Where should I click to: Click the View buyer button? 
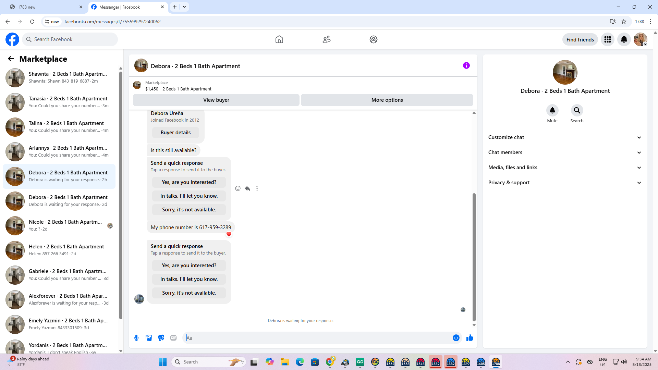216,100
